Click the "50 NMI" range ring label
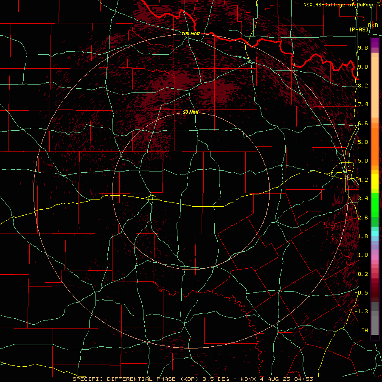 coord(191,112)
